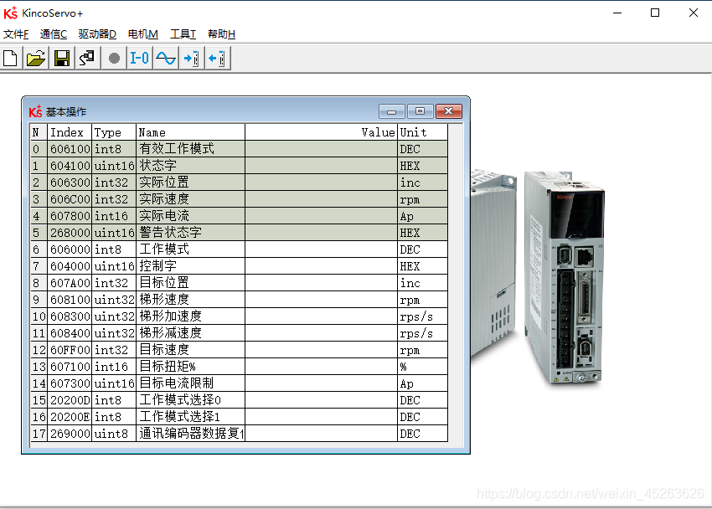Click the Index cell 606C00

(x=70, y=199)
